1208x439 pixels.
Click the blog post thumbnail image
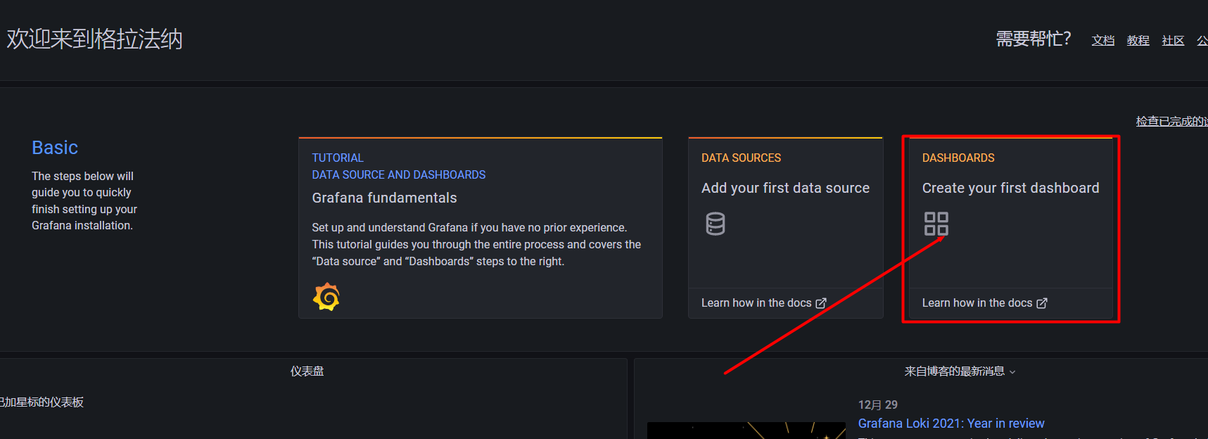[x=746, y=431]
